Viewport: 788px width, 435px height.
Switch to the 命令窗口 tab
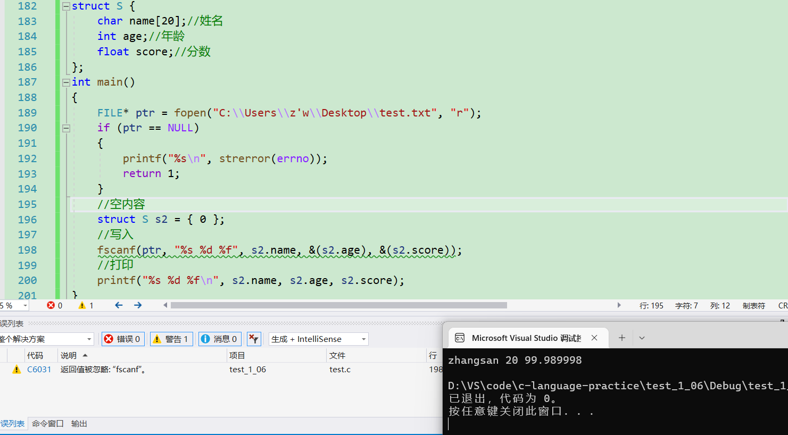point(48,424)
